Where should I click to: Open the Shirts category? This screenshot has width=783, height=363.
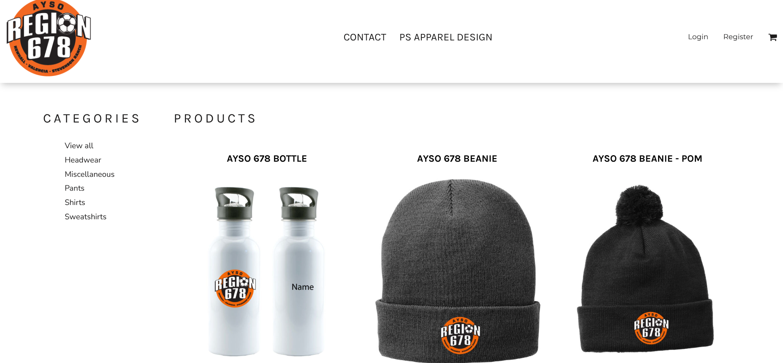[x=75, y=203]
